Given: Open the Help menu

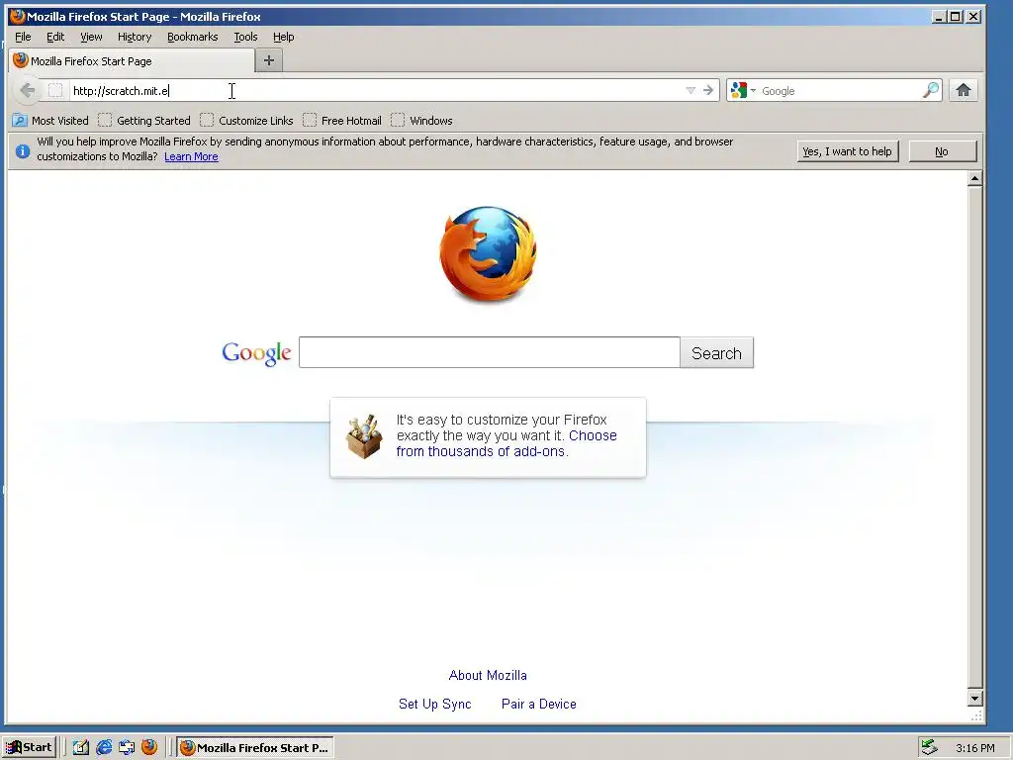Looking at the screenshot, I should pos(284,37).
